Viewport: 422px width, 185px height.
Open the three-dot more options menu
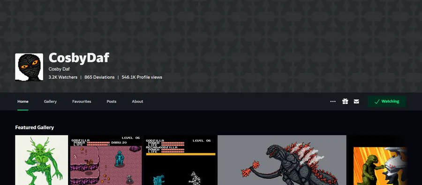click(x=332, y=101)
